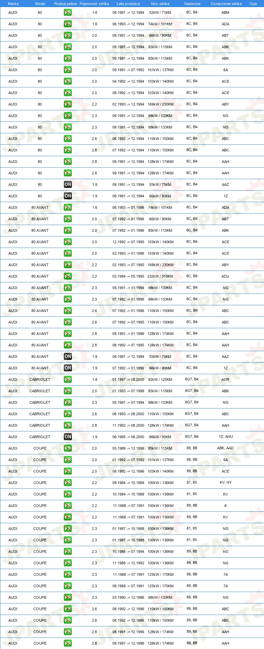Click the petrol icon in the Audi 80 6A row
264x649 pixels.
point(68,70)
